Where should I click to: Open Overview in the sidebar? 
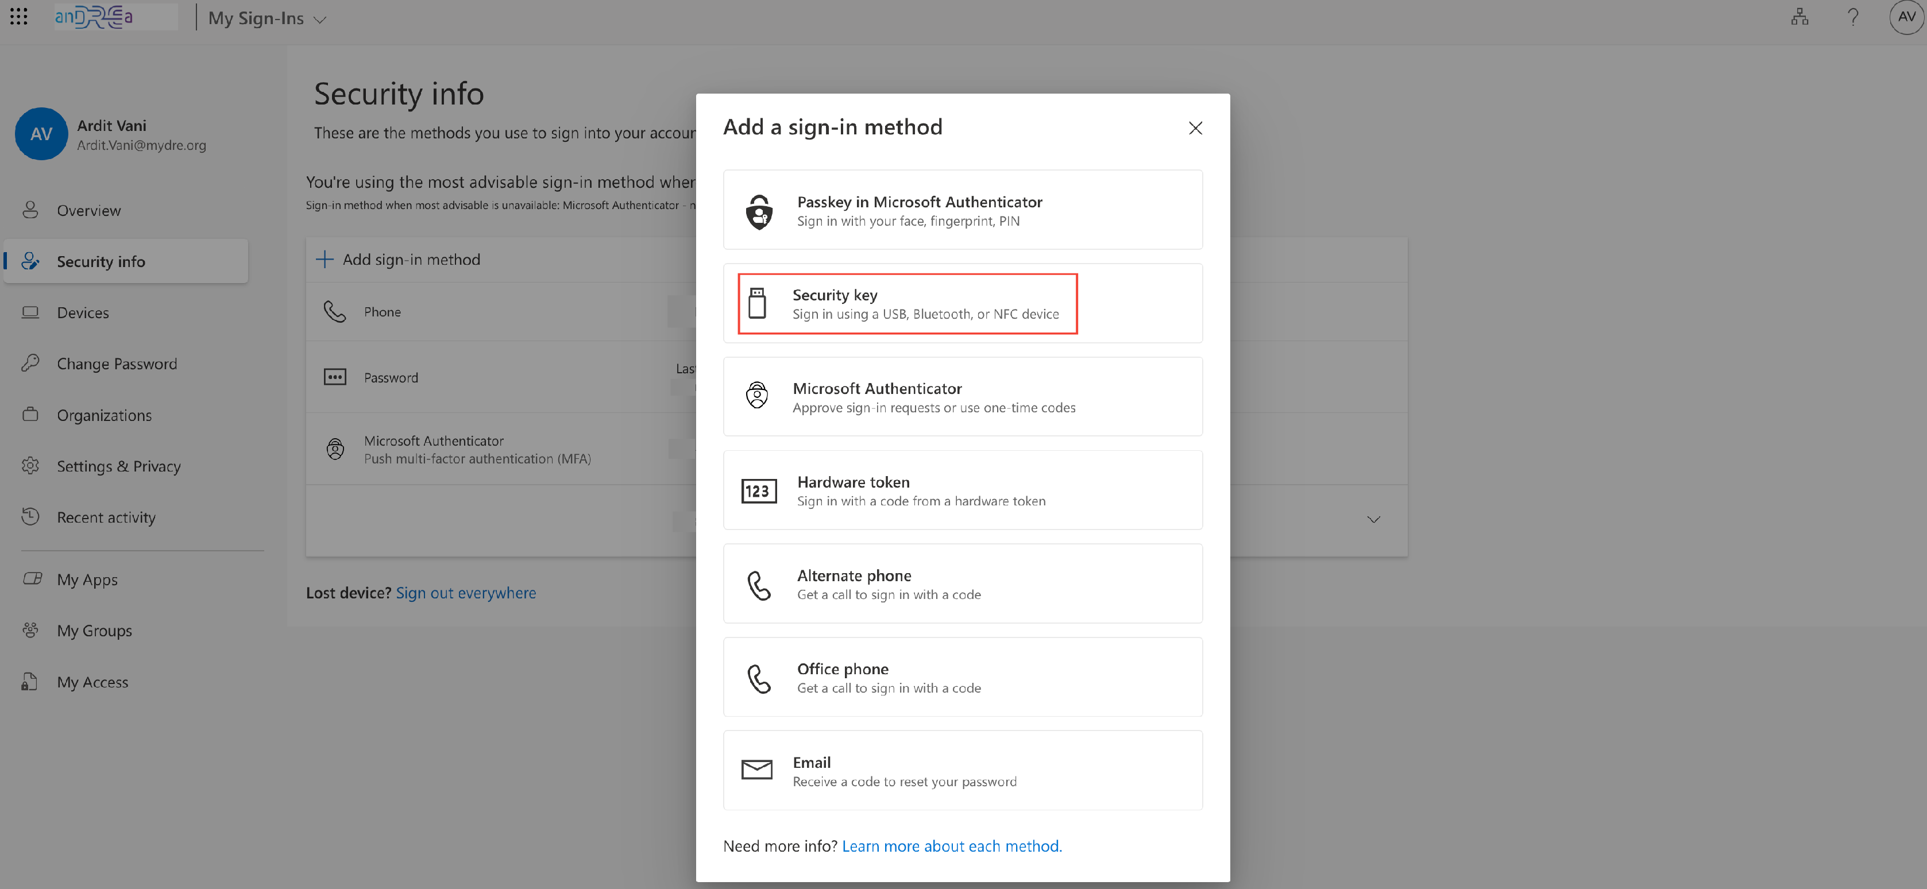[x=88, y=211]
